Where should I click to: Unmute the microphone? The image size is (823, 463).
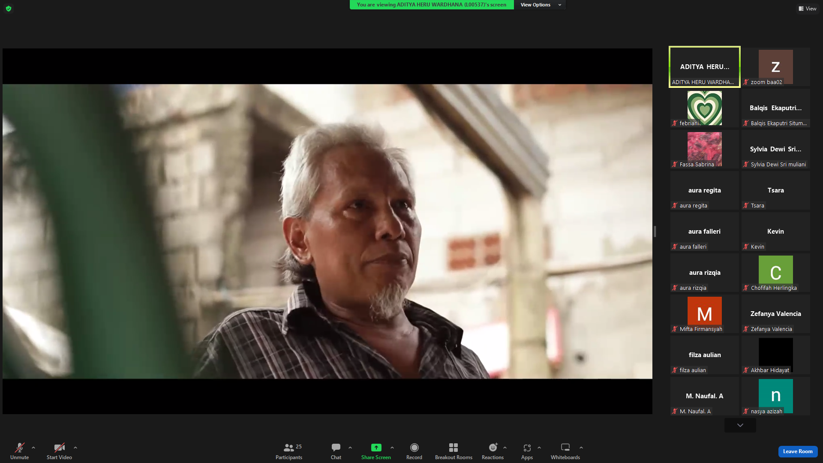(20, 451)
